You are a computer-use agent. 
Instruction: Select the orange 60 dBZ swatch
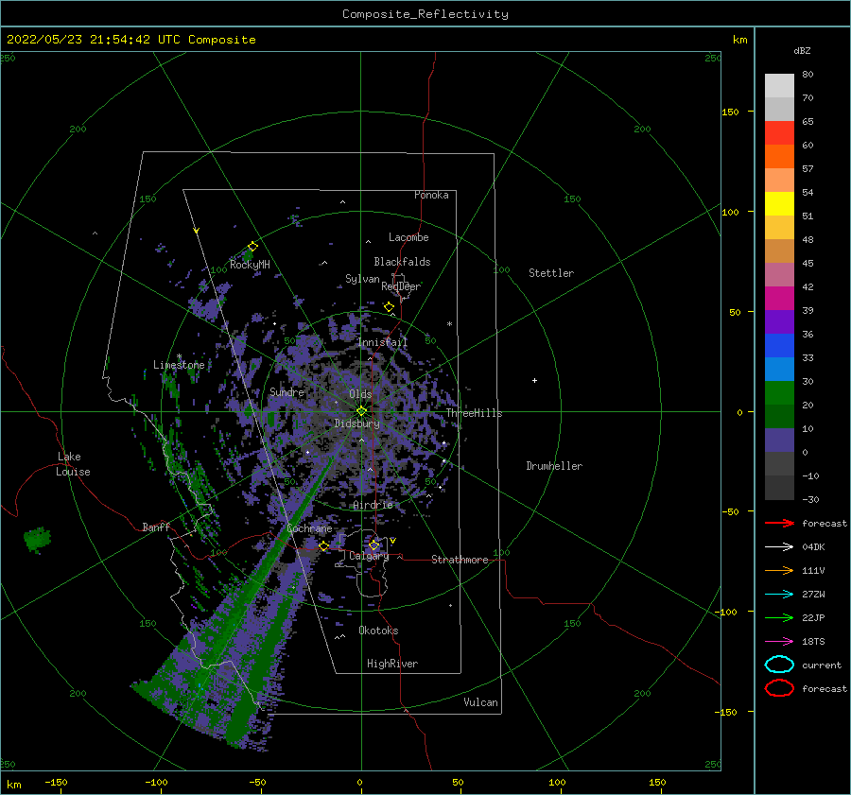pyautogui.click(x=779, y=156)
